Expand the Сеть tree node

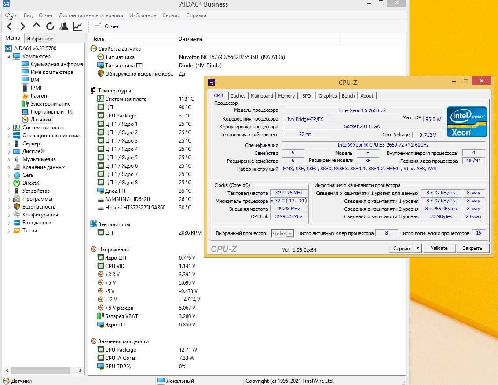9,176
